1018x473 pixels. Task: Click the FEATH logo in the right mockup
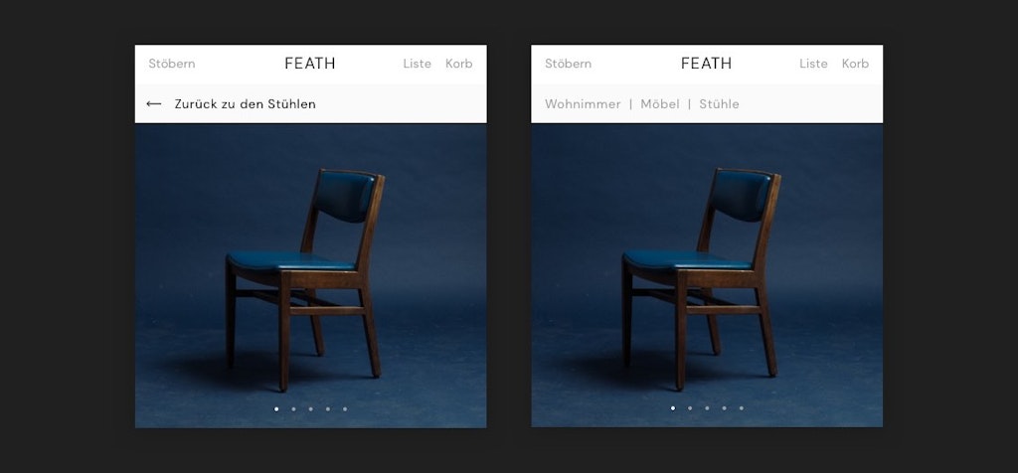pos(707,64)
